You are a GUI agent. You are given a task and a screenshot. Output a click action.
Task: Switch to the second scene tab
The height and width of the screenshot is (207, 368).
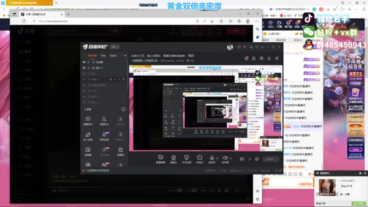pos(103,56)
